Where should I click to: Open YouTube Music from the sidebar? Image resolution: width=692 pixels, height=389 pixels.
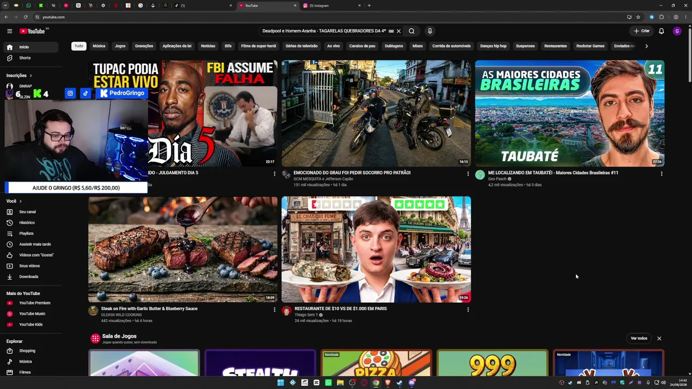(x=31, y=314)
